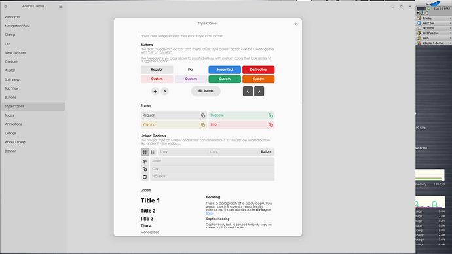Select Navigation View in sidebar
This screenshot has width=452, height=254.
coord(33,26)
